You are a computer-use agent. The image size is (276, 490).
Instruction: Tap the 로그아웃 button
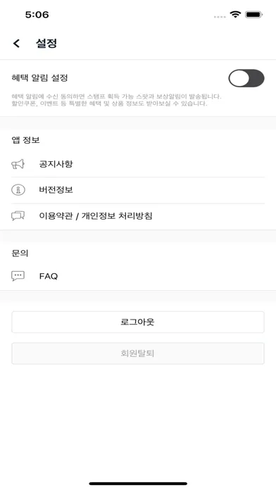pos(138,322)
